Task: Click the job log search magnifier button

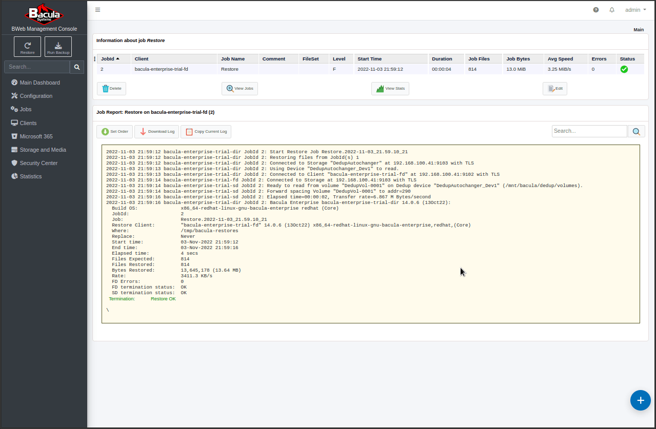Action: click(x=636, y=131)
